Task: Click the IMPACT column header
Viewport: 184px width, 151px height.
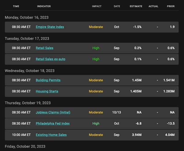Action: (97, 6)
